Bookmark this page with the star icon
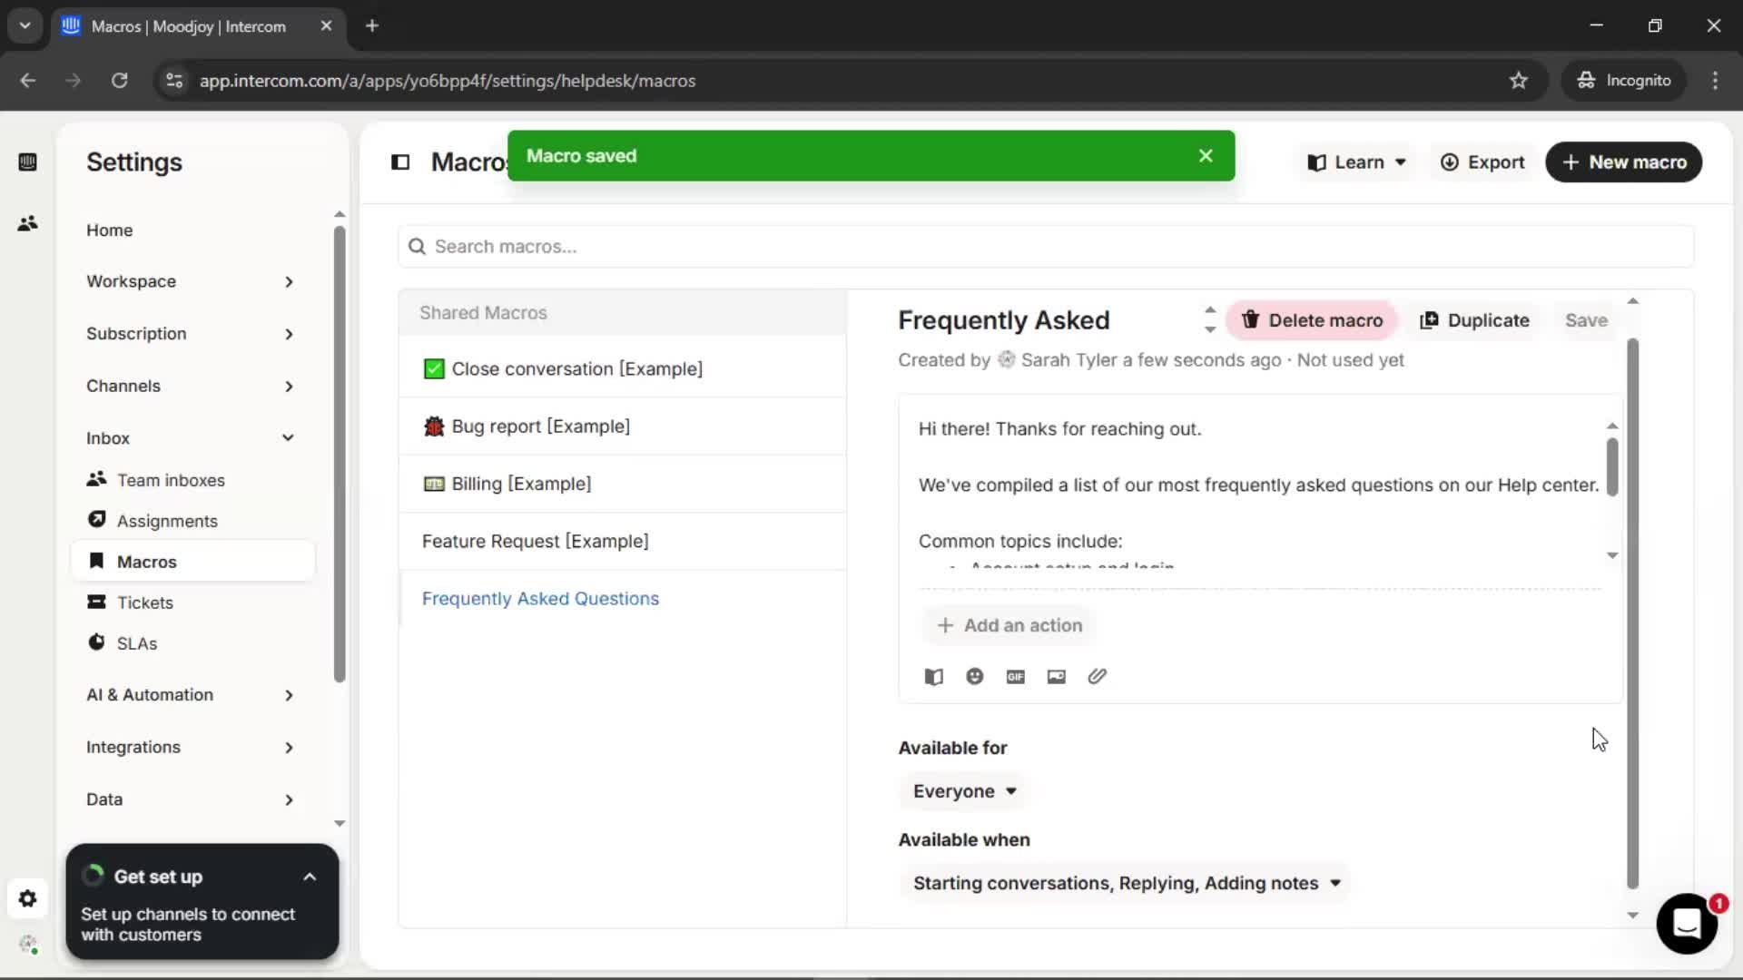The image size is (1743, 980). pos(1519,81)
